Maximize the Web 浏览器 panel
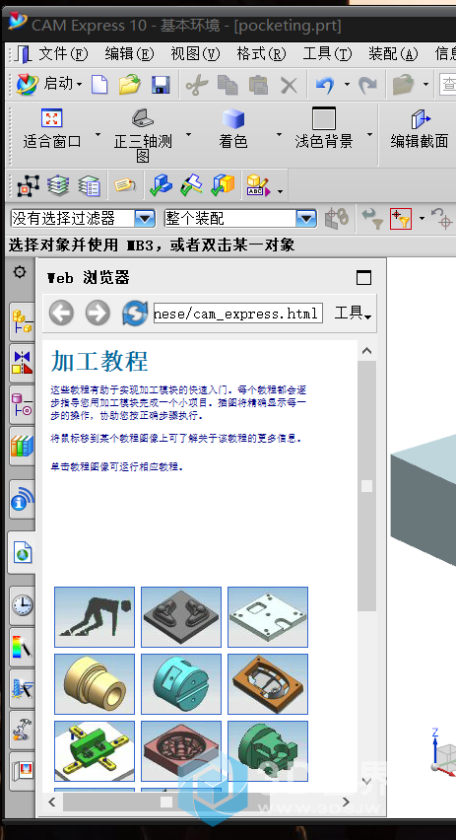This screenshot has height=840, width=456. (x=364, y=277)
